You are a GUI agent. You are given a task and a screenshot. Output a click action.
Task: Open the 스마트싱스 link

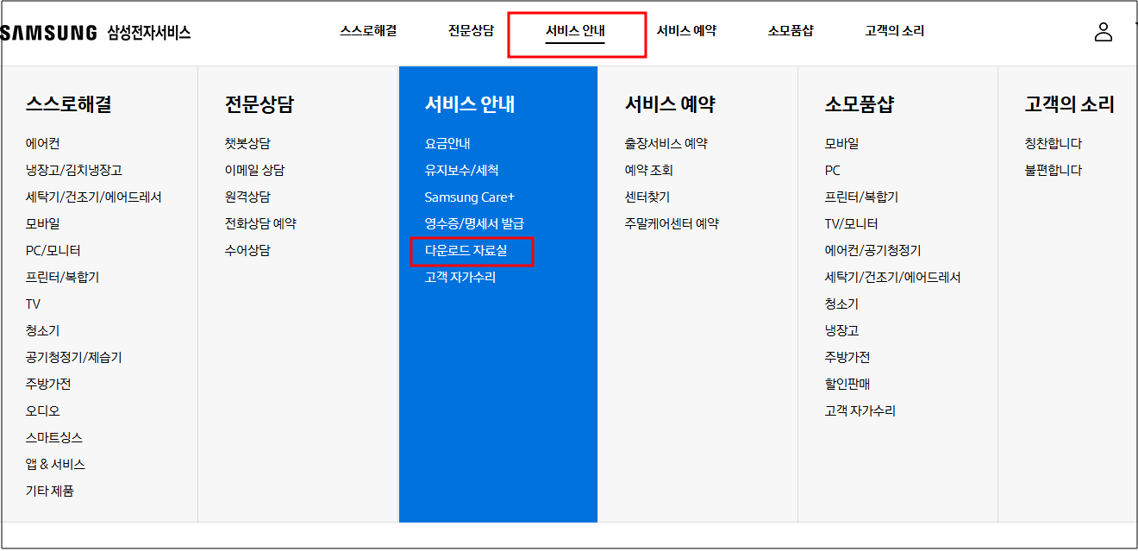pyautogui.click(x=54, y=438)
